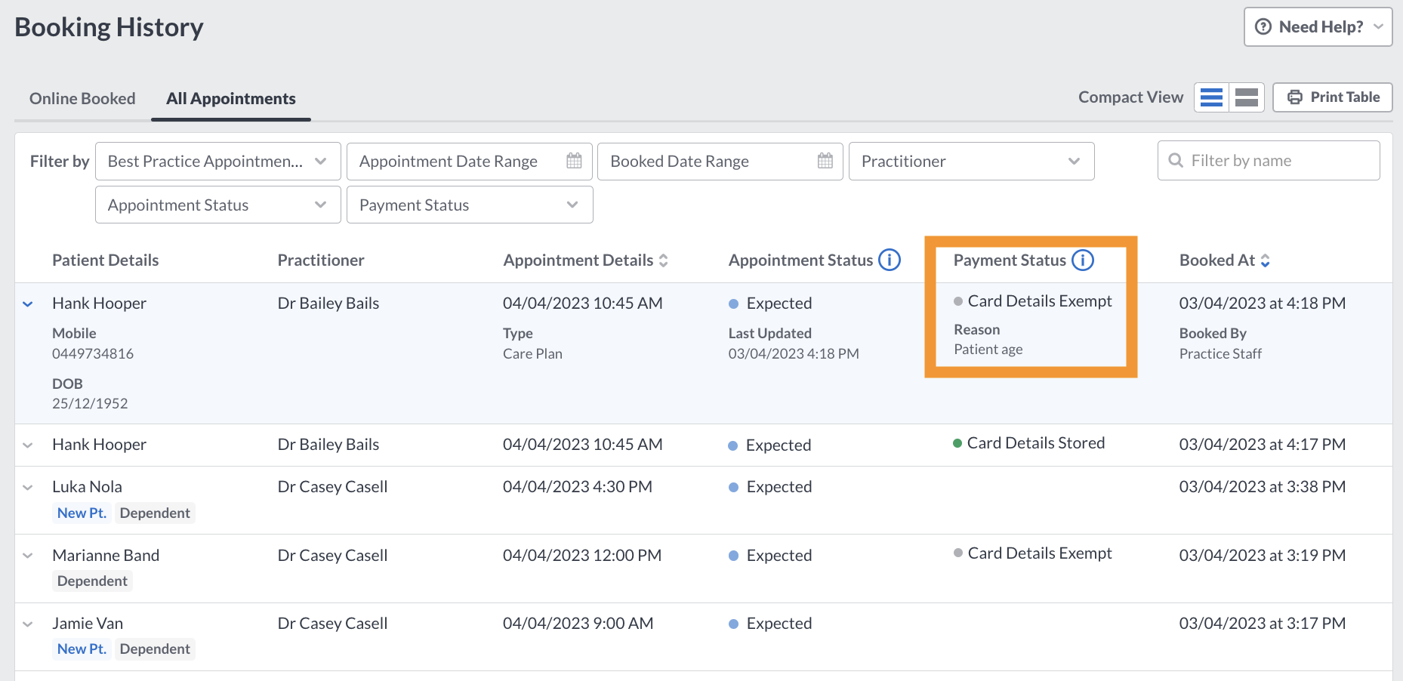
Task: Click Practice Staff under Booked By
Action: pos(1220,354)
